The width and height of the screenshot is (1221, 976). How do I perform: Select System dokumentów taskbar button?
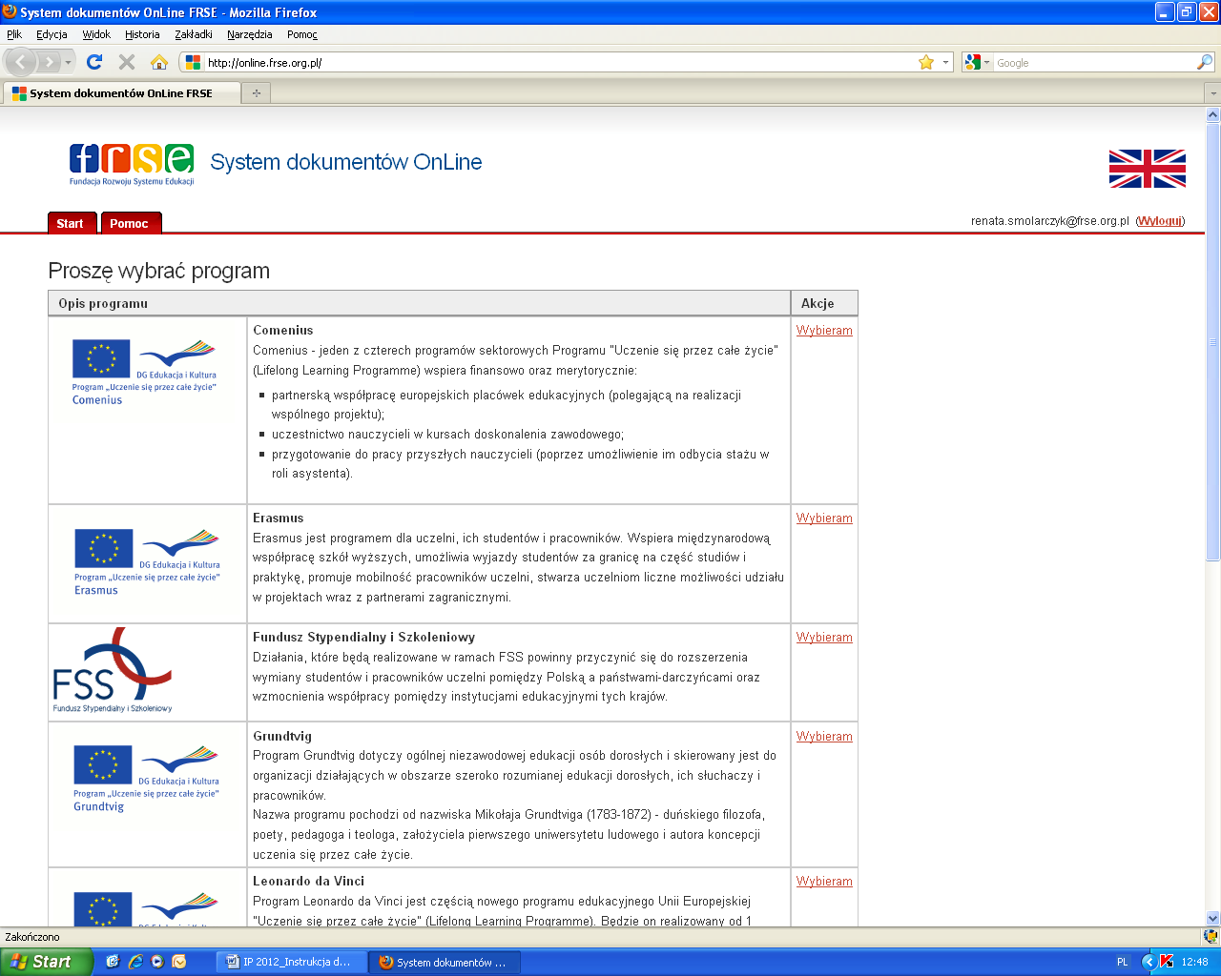[x=445, y=962]
